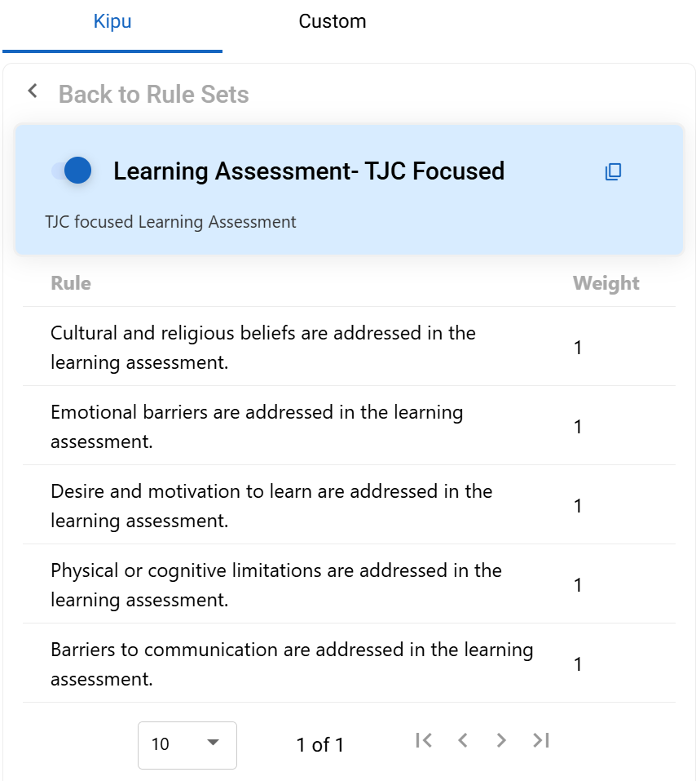This screenshot has width=696, height=781.
Task: Select Desire and motivation to learn rule
Action: (271, 505)
